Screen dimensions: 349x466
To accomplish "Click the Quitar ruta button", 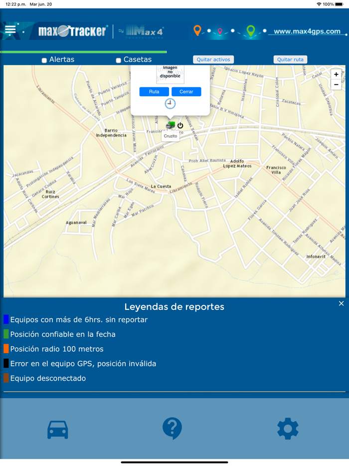I will [x=290, y=59].
